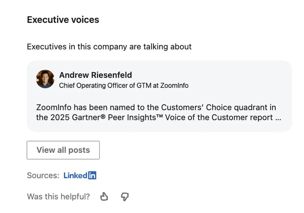Toggle positive feedback with thumbs up

pos(104,196)
